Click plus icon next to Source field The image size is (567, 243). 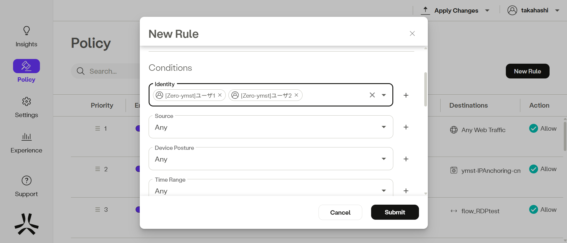pyautogui.click(x=406, y=127)
